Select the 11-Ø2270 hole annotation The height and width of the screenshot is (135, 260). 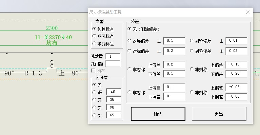point(54,37)
